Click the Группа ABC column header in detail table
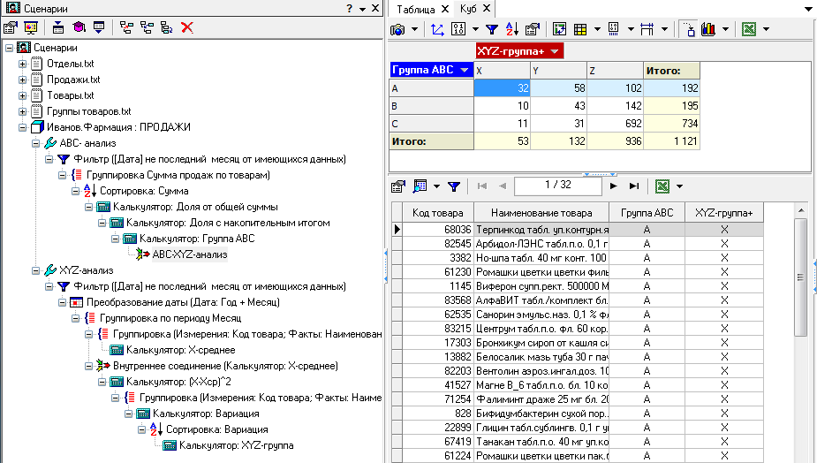This screenshot has width=817, height=463. click(647, 213)
